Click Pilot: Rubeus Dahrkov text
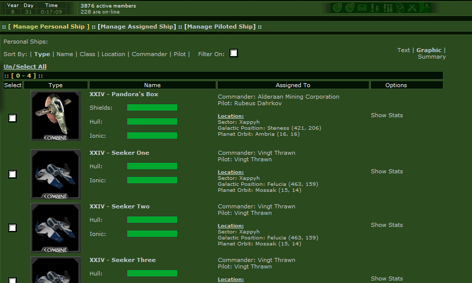The image size is (472, 283). tap(250, 103)
